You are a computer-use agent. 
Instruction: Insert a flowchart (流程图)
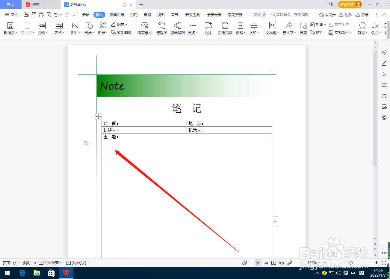pyautogui.click(x=162, y=29)
